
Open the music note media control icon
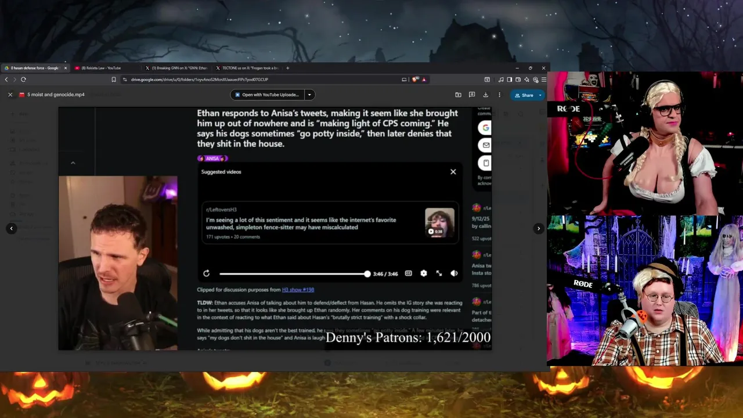tap(501, 80)
